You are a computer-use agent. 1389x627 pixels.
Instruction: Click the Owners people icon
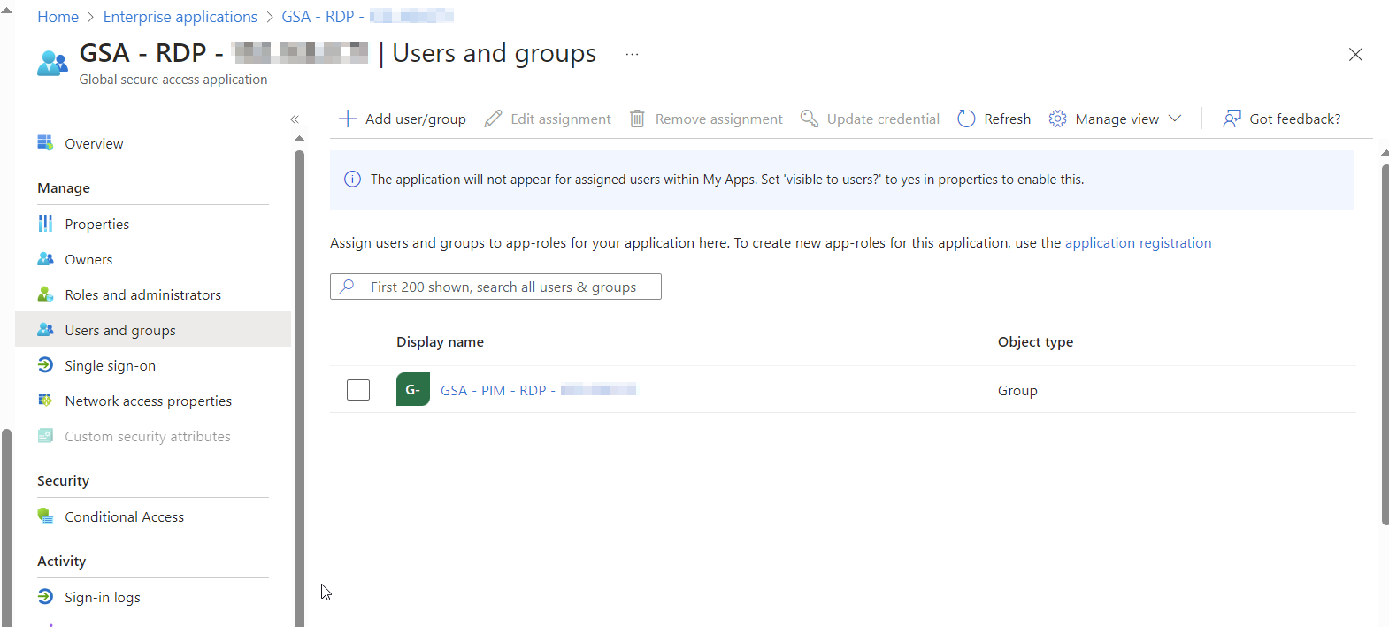[45, 259]
